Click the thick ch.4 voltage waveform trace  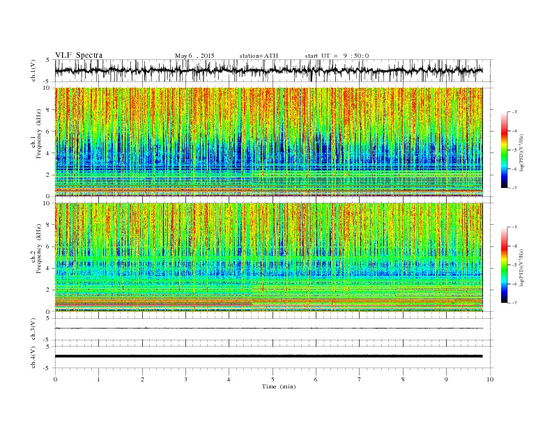click(268, 356)
